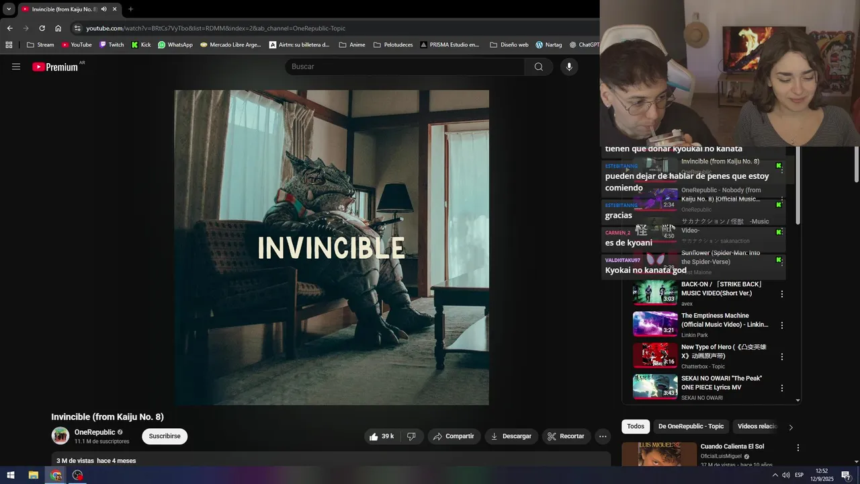Open the Recortar clip tool
Image resolution: width=860 pixels, height=484 pixels.
click(x=566, y=436)
